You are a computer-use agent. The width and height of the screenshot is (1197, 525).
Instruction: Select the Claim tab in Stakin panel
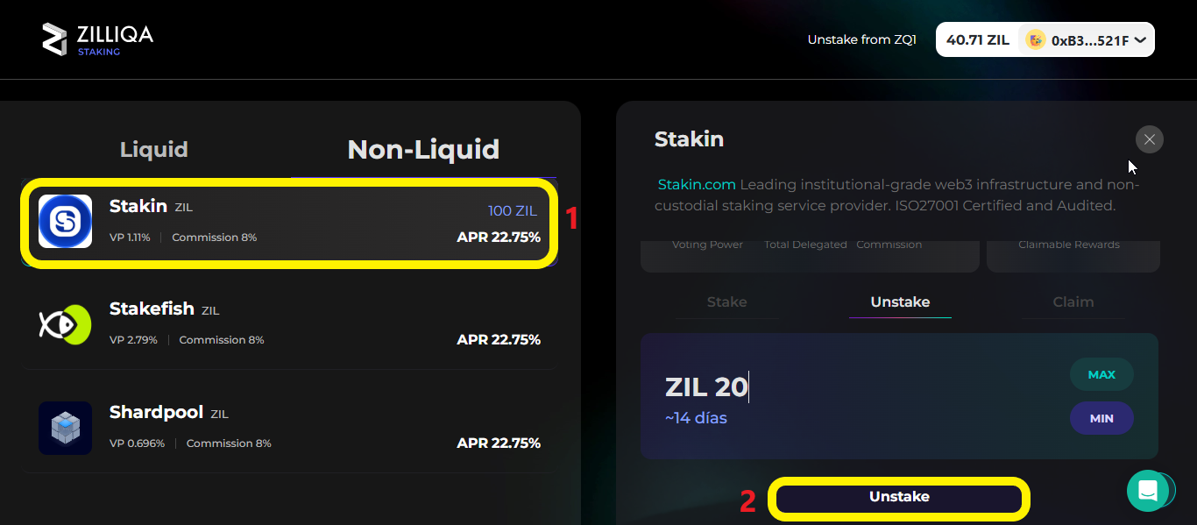click(x=1073, y=302)
